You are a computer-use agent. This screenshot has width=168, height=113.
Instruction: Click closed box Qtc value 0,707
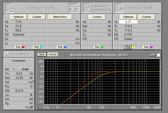[128, 35]
